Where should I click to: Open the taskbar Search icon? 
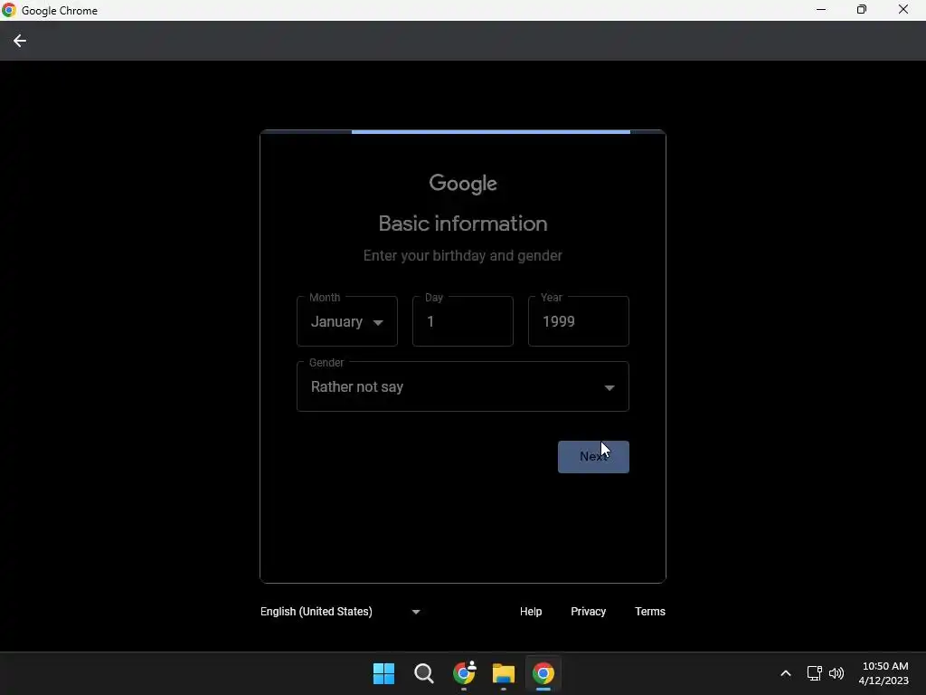coord(423,673)
